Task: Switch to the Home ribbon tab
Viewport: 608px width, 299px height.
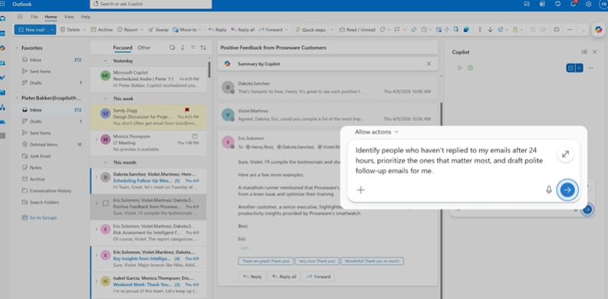Action: [x=51, y=17]
